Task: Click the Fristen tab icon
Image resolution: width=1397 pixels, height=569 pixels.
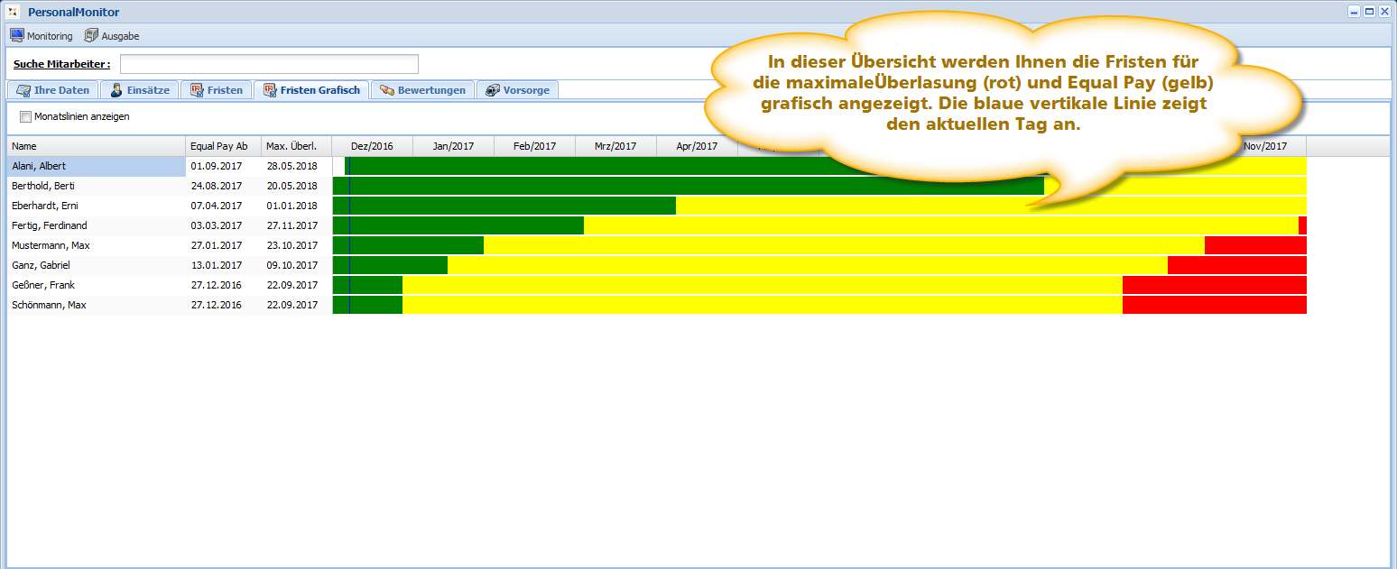Action: point(197,90)
